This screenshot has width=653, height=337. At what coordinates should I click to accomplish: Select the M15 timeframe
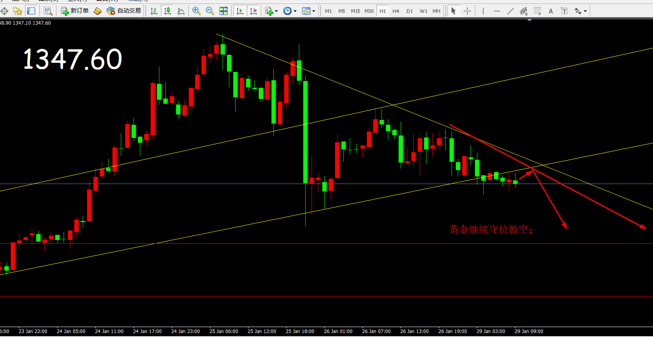click(355, 11)
